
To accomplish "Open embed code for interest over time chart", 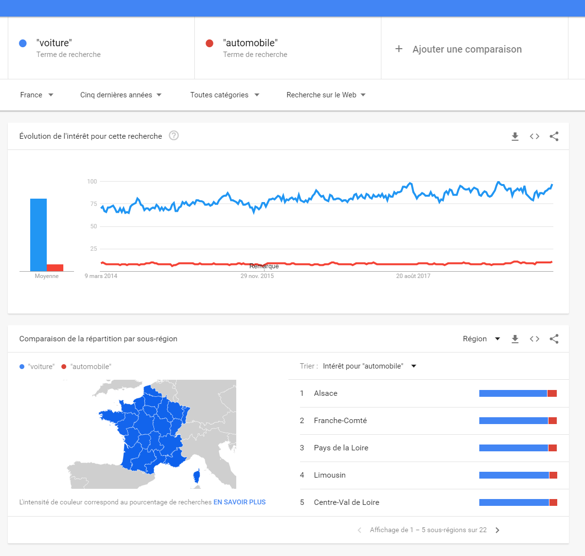I will tap(534, 136).
